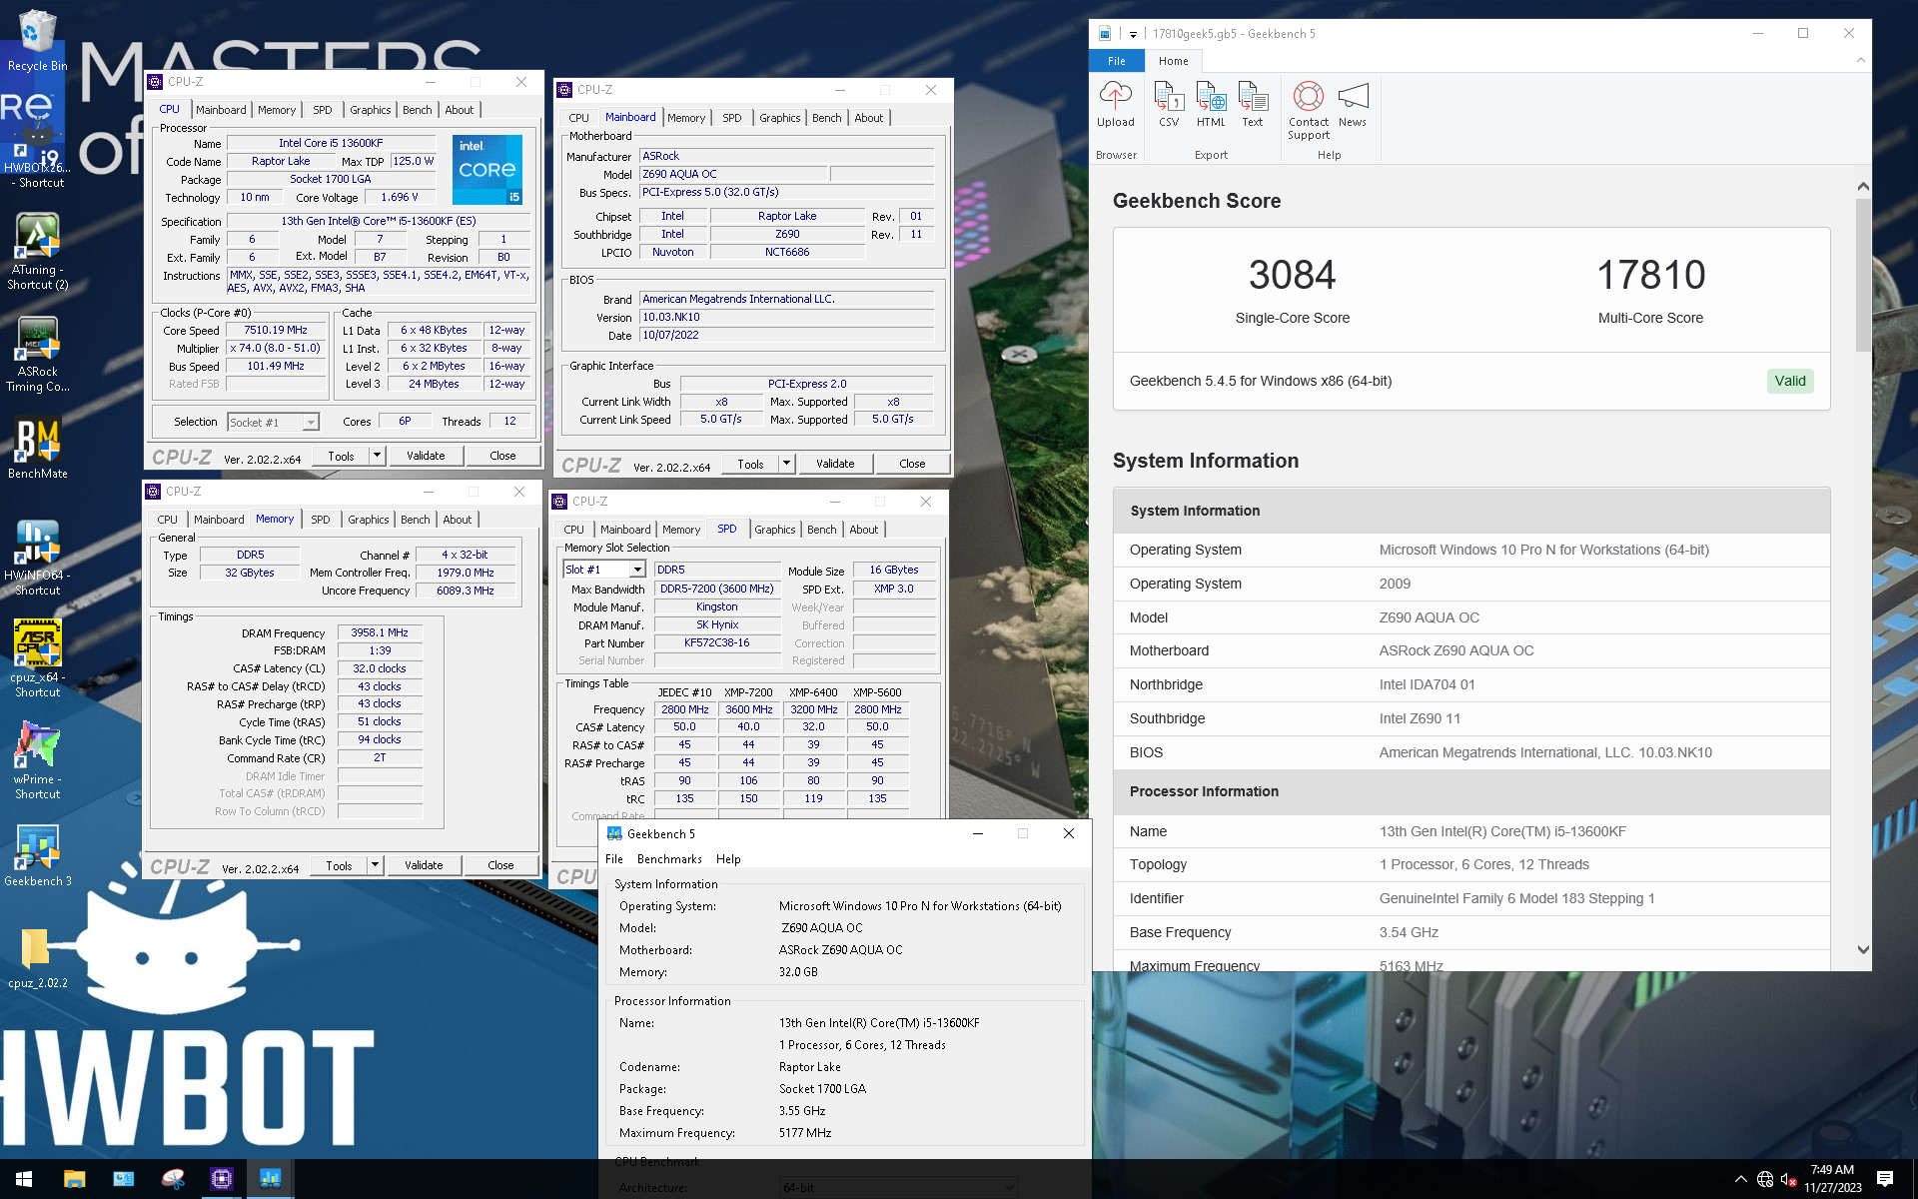Image resolution: width=1918 pixels, height=1199 pixels.
Task: Expand Tools dropdown arrow in Memory window
Action: point(375,865)
